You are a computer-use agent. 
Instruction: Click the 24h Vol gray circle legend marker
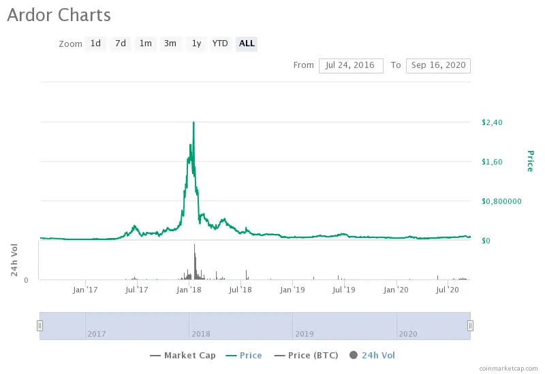[x=354, y=355]
